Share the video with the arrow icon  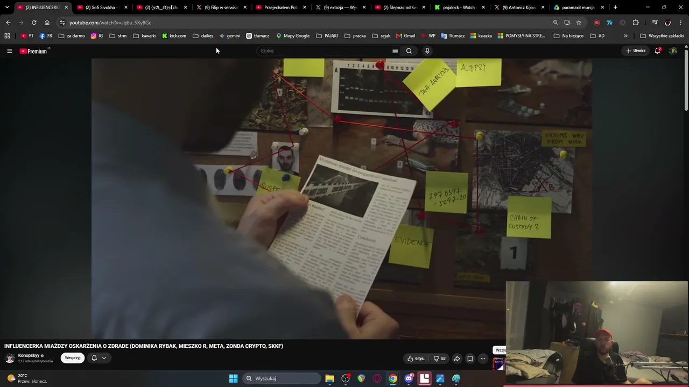tap(457, 359)
